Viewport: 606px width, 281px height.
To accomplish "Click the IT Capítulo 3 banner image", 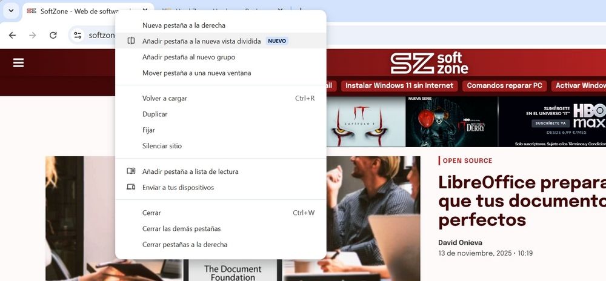I will click(365, 121).
